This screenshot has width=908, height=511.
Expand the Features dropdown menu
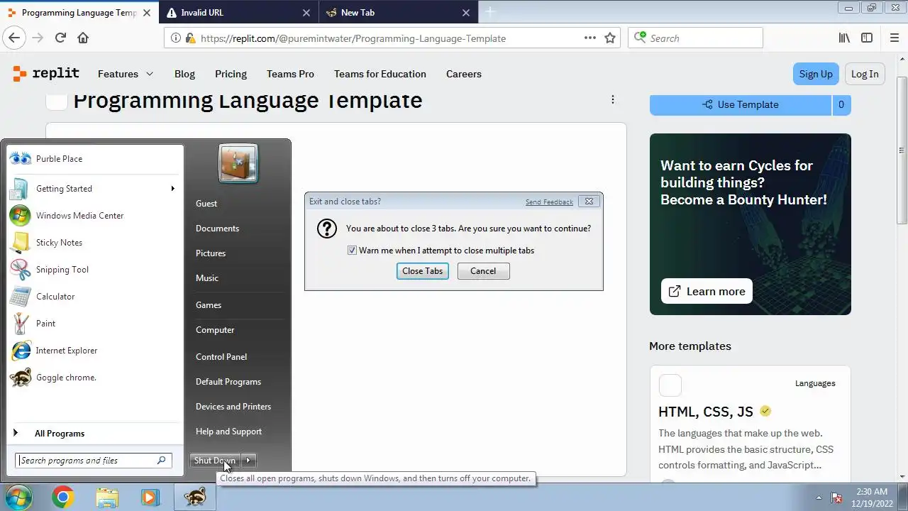click(126, 74)
